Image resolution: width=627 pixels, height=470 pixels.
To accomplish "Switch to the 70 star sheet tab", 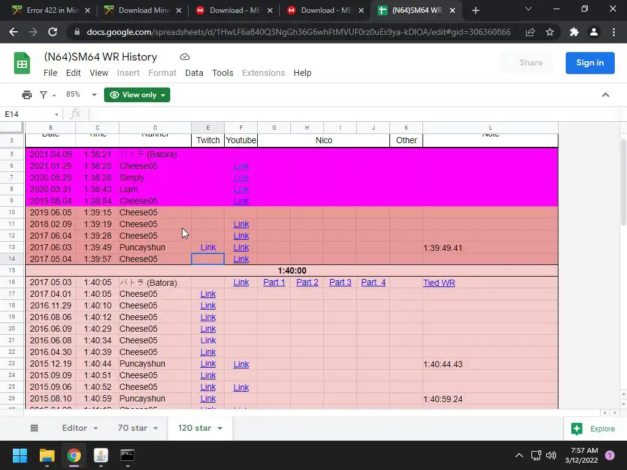I will pyautogui.click(x=132, y=428).
